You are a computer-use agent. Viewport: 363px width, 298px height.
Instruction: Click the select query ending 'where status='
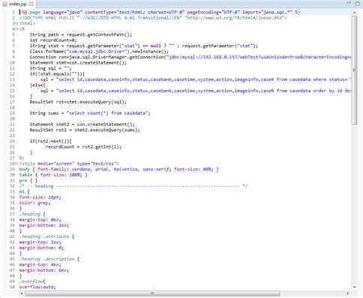point(196,79)
